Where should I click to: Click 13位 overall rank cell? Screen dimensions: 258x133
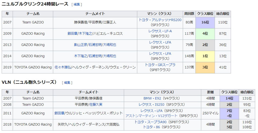[223, 56]
